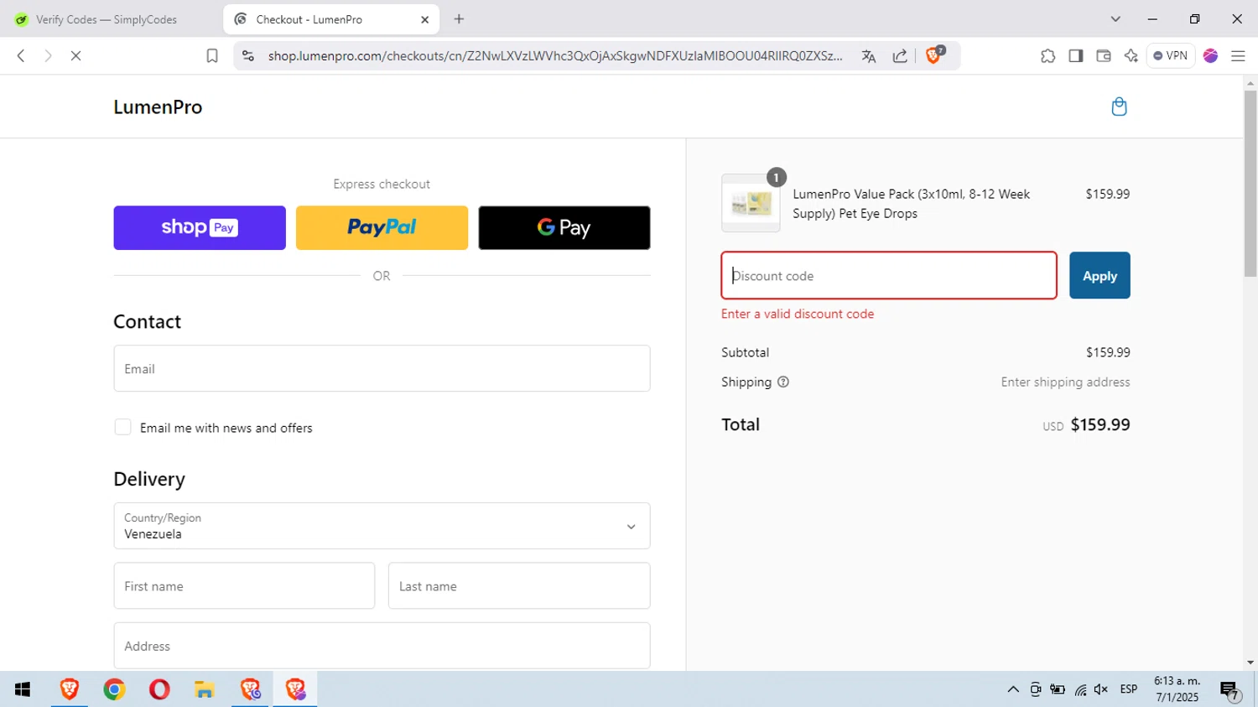Open the LumenPro Value Pack product thumbnail
Screen dimensions: 1258x707
tap(751, 203)
